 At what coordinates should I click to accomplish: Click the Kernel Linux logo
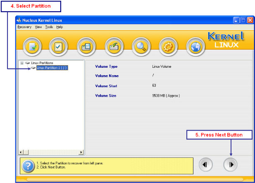coord(226,40)
